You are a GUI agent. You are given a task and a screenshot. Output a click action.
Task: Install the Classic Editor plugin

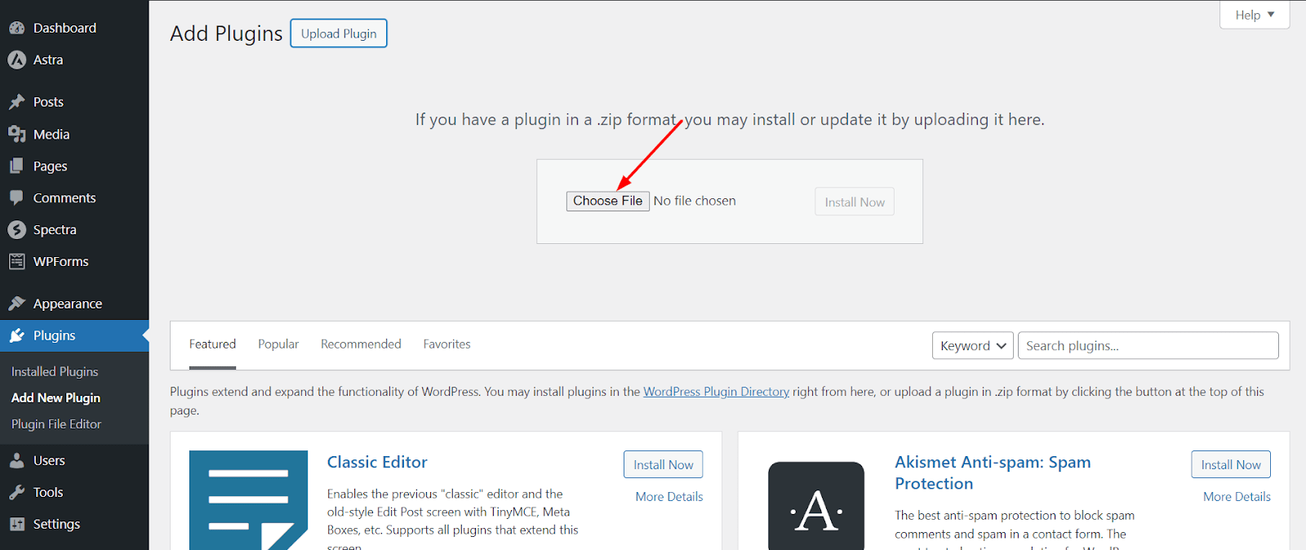(x=663, y=464)
